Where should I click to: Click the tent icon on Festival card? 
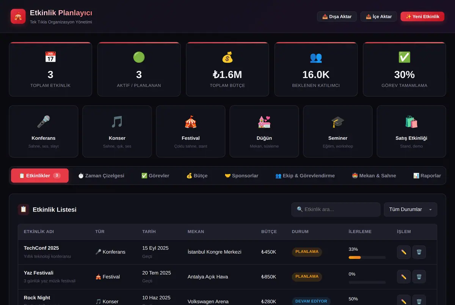[x=191, y=122]
